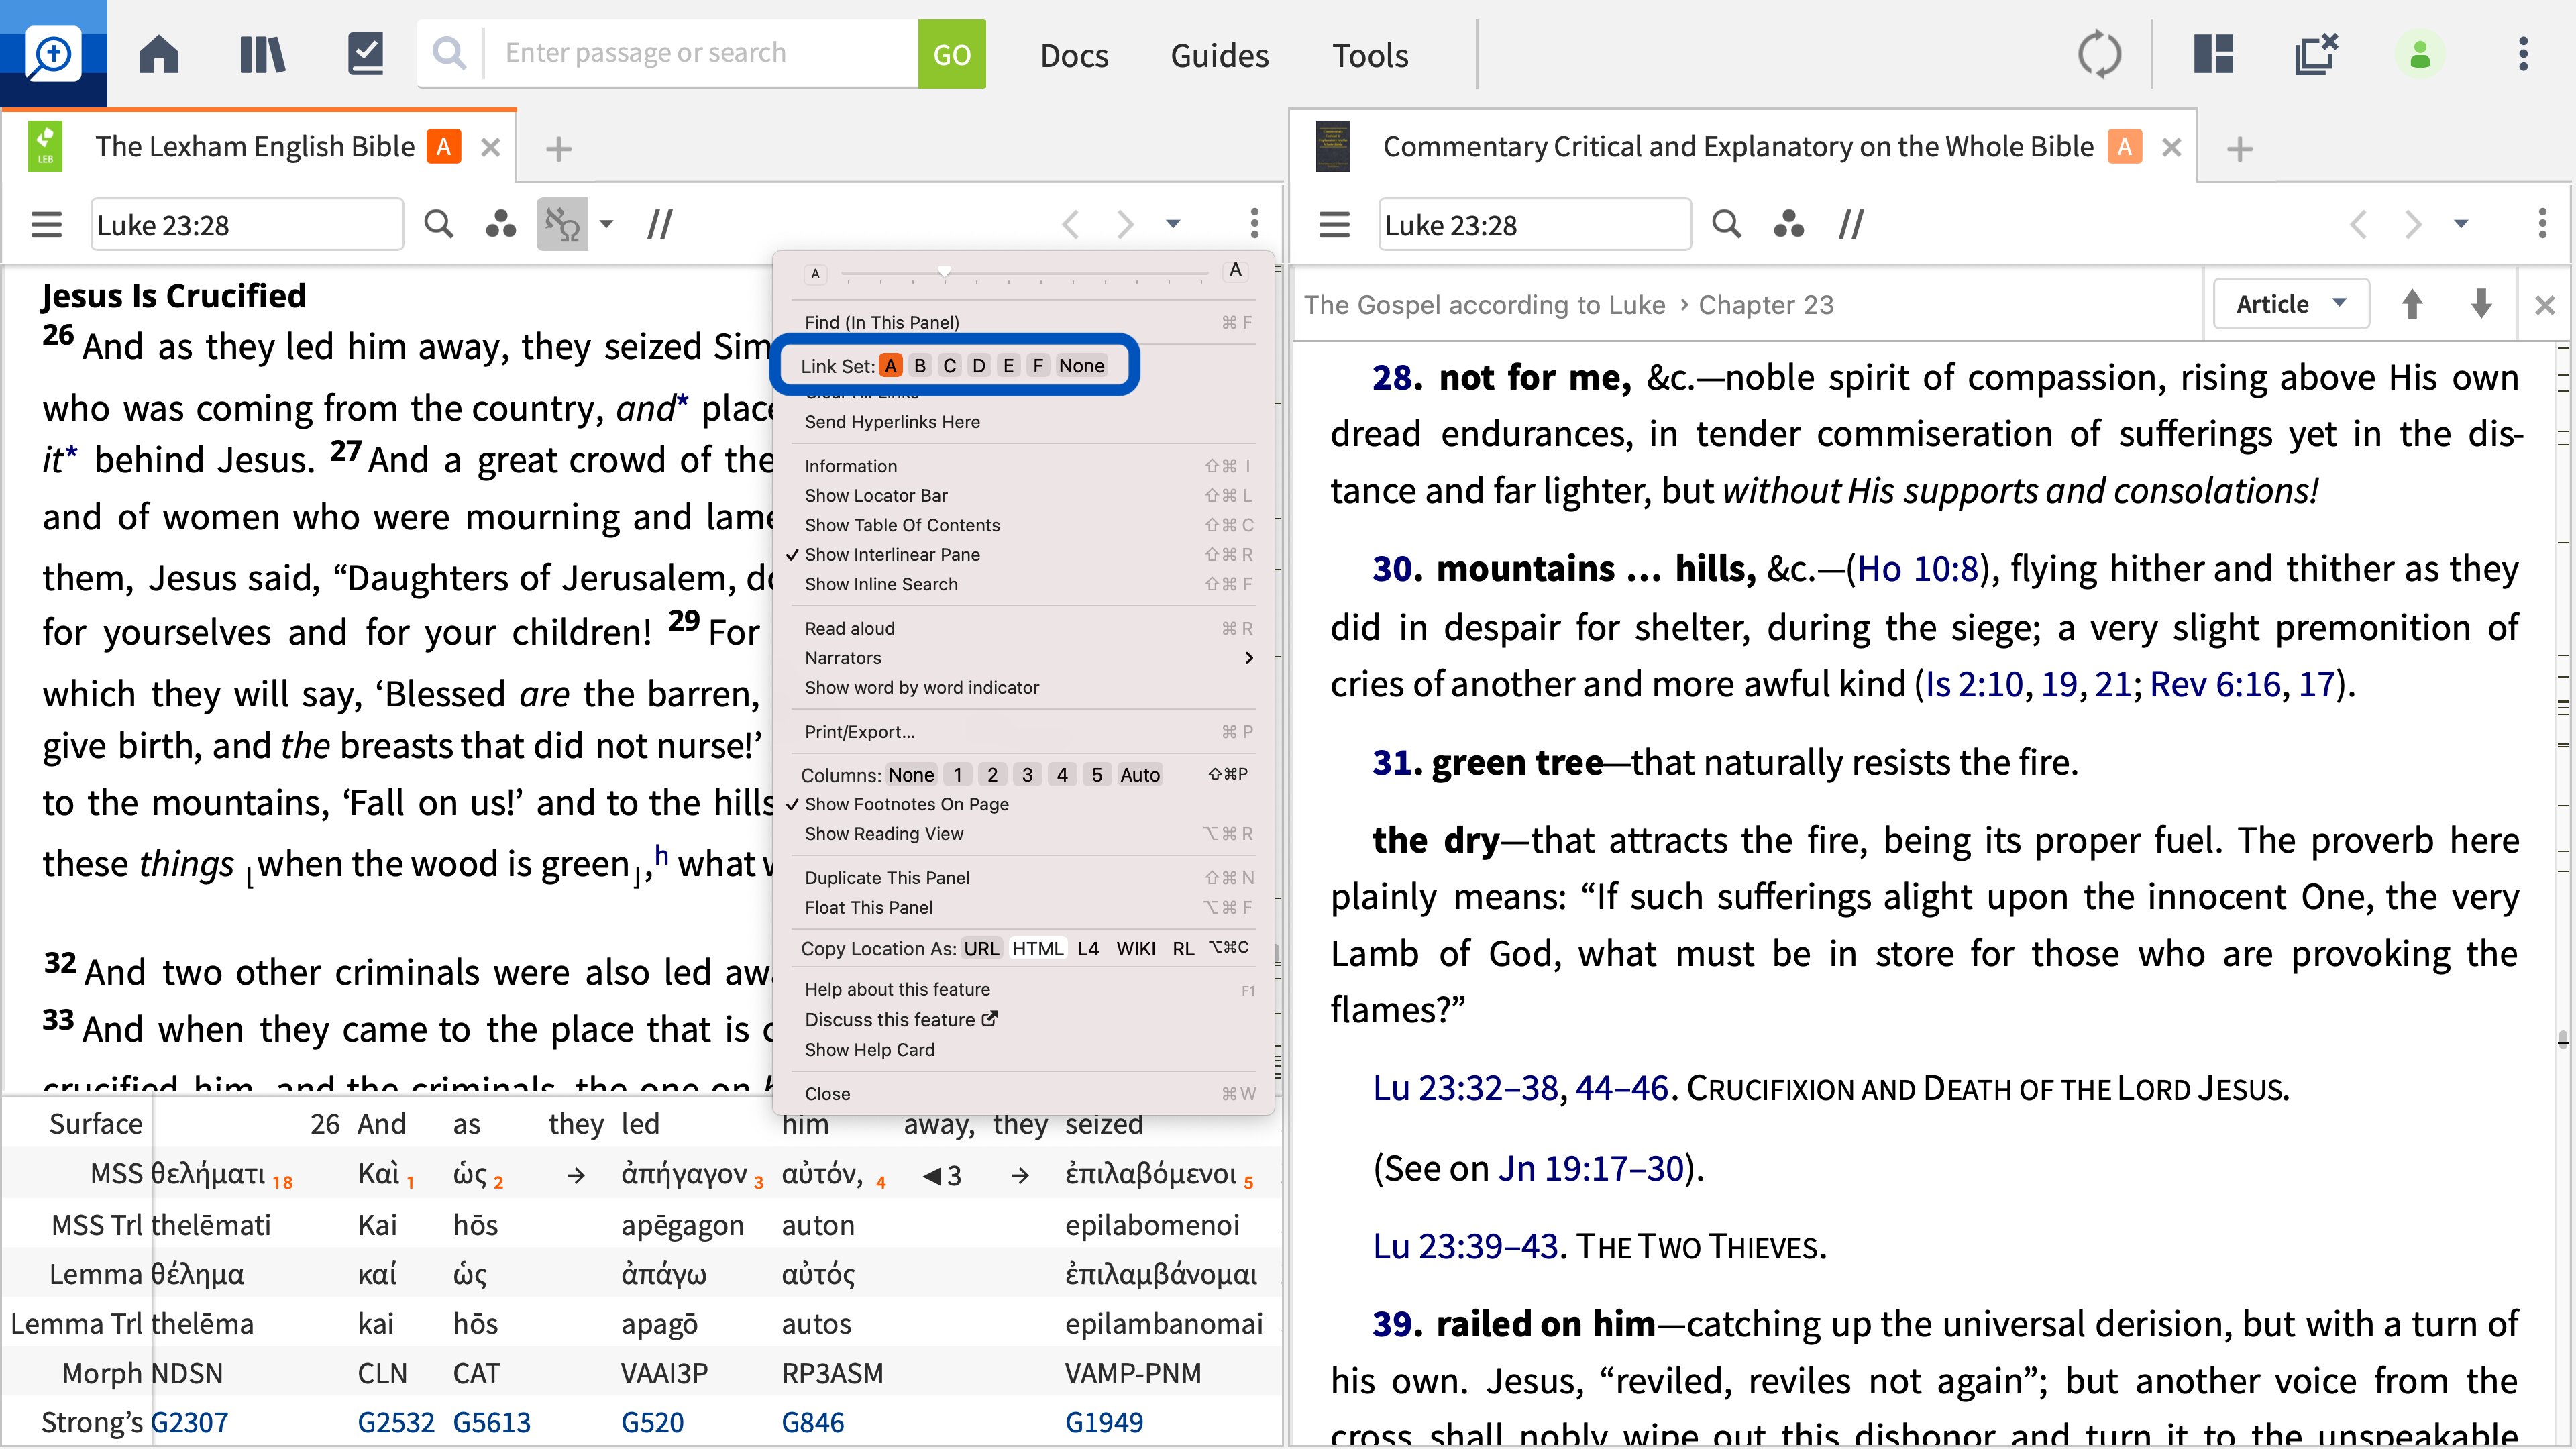Select Link Set C
The image size is (2576, 1449).
tap(950, 366)
